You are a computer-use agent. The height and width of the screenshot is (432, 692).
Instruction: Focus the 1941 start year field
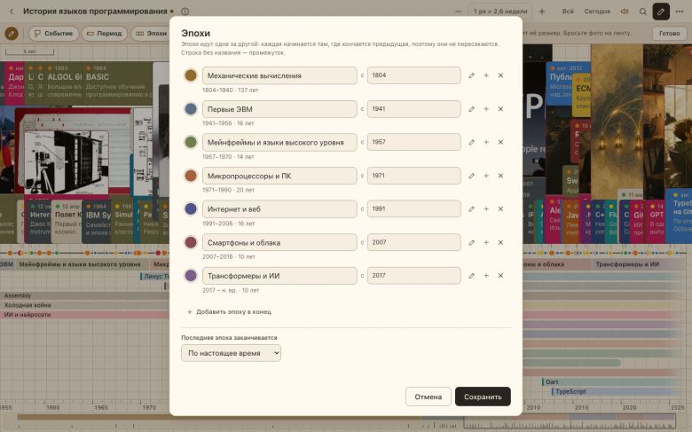[414, 109]
